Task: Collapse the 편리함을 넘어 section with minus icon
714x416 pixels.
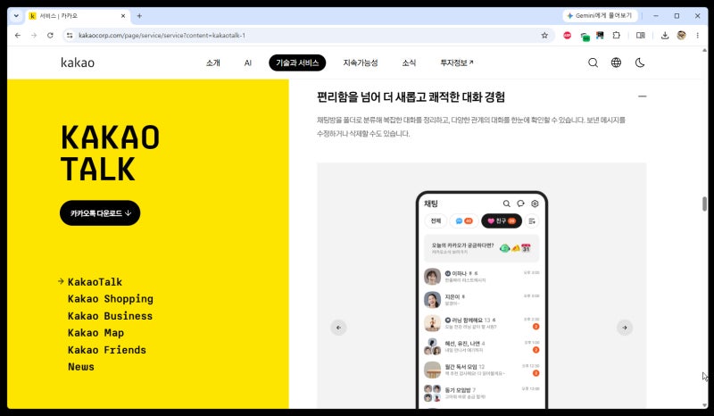Action: tap(642, 96)
